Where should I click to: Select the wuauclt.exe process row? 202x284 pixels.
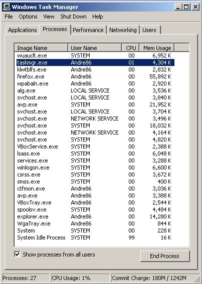click(95, 55)
